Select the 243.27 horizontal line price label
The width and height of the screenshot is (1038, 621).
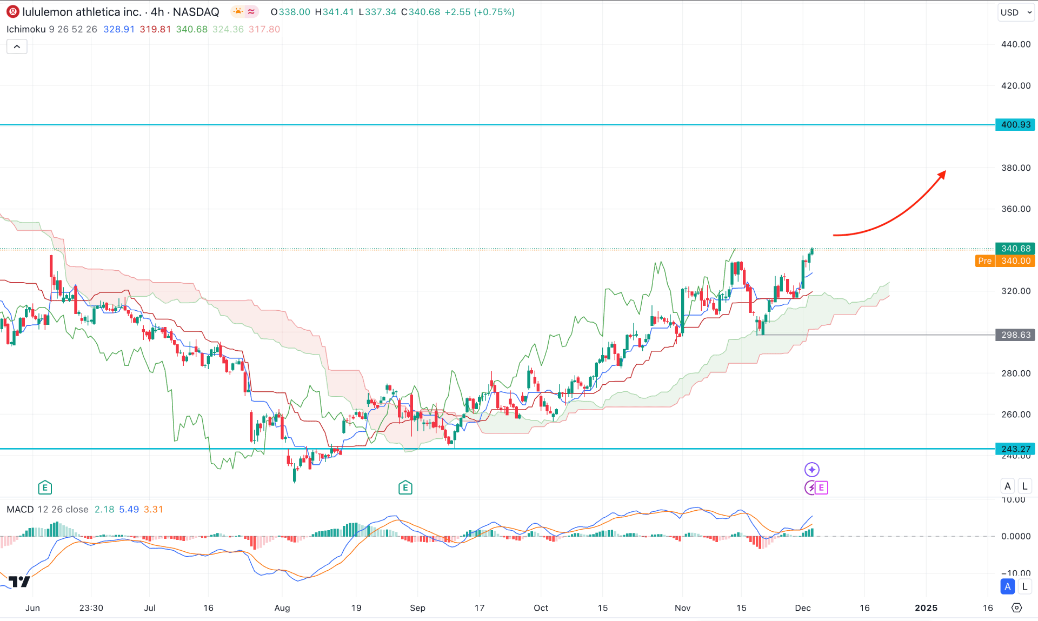pyautogui.click(x=1015, y=449)
